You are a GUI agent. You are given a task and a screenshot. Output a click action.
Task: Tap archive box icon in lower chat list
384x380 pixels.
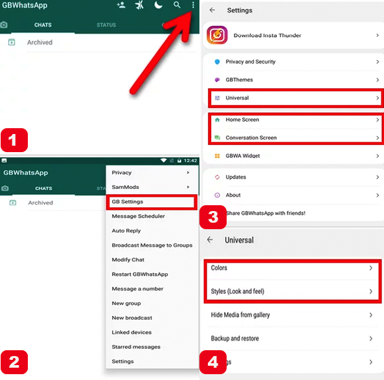(12, 203)
